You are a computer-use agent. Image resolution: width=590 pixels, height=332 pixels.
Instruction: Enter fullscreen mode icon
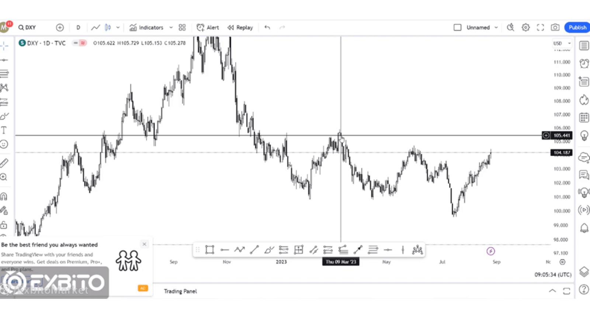tap(541, 28)
